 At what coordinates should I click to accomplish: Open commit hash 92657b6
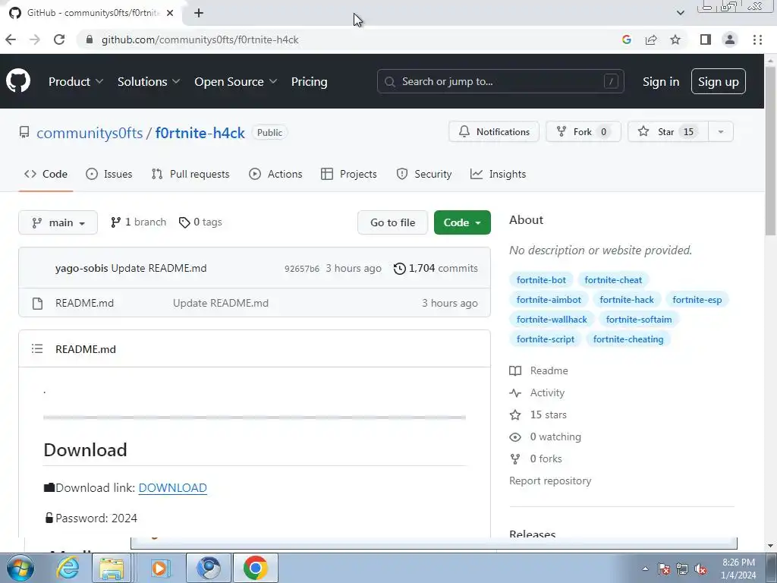click(302, 269)
